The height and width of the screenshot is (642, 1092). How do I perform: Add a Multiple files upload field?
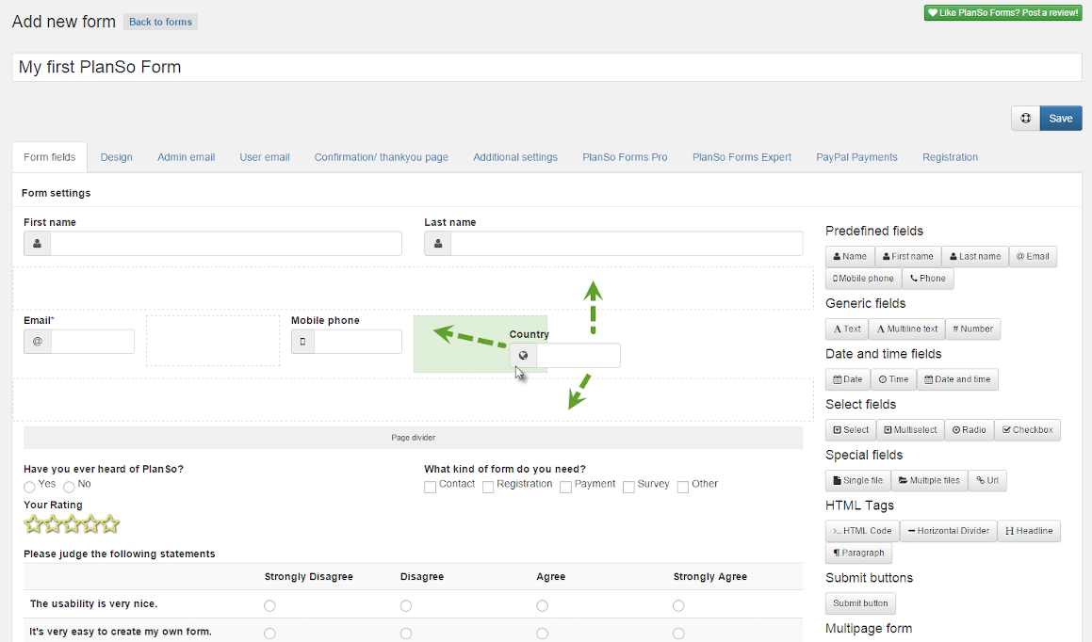pyautogui.click(x=929, y=481)
